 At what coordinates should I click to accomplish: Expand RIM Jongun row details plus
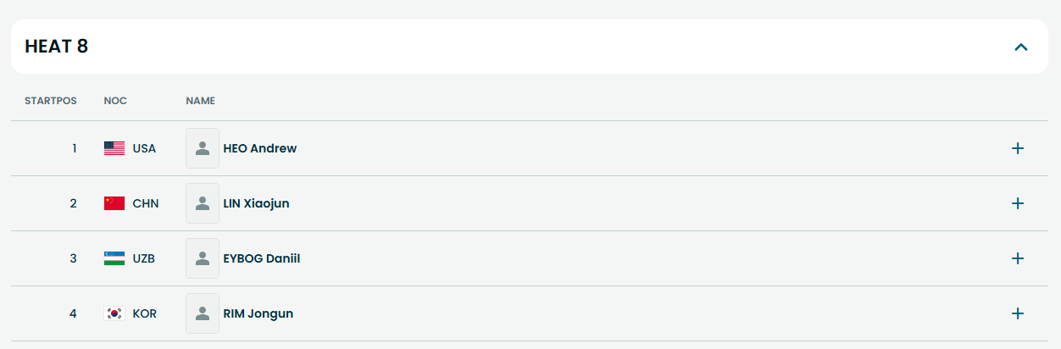click(x=1018, y=313)
